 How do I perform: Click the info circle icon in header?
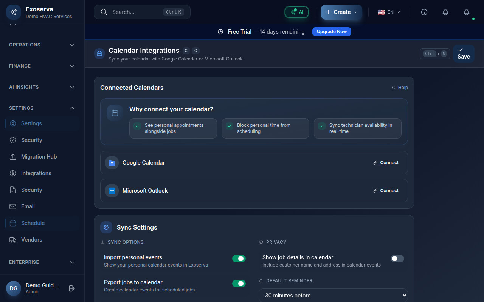point(424,12)
